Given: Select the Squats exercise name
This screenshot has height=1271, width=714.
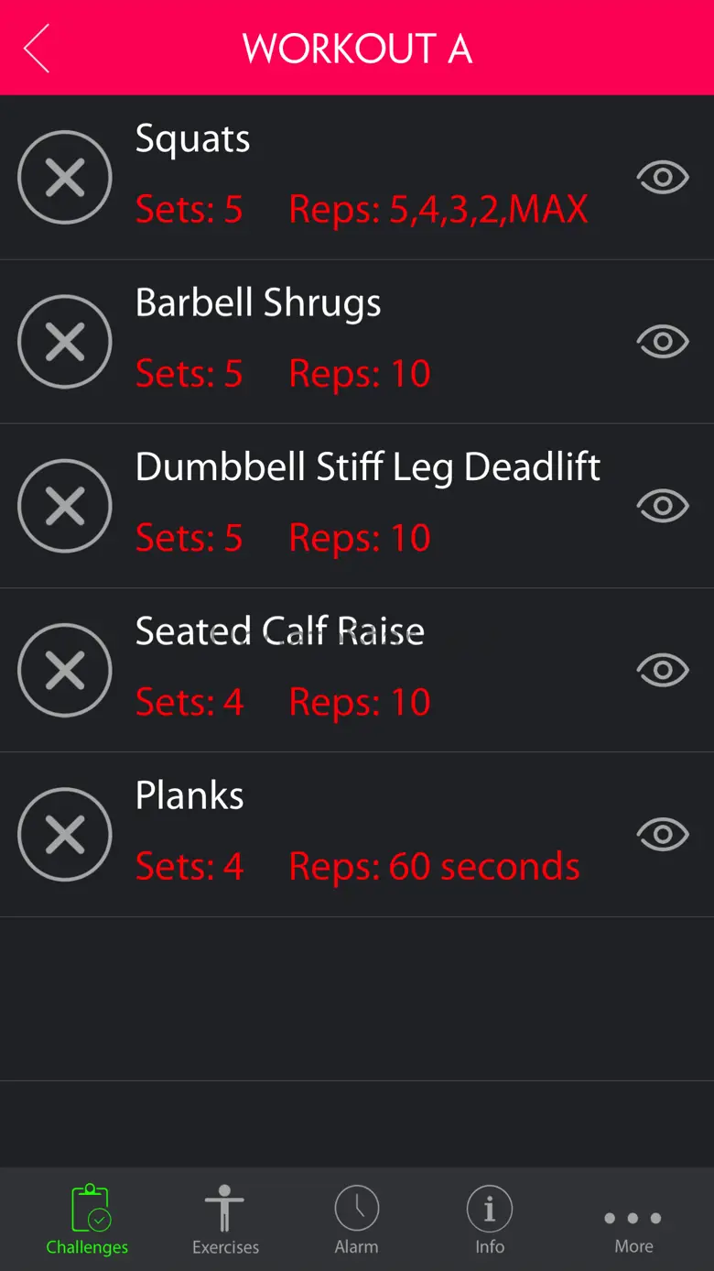Looking at the screenshot, I should (x=192, y=139).
